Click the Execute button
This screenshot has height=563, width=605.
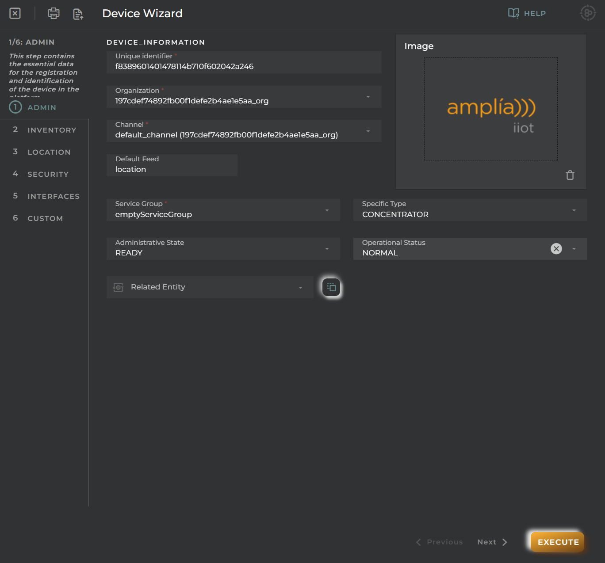(x=558, y=542)
